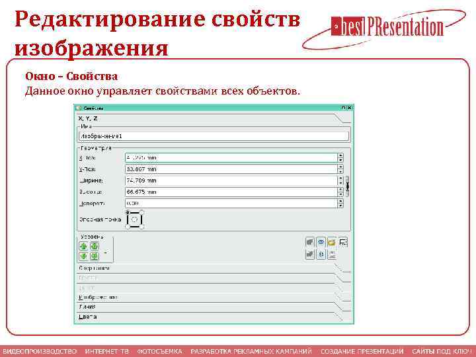This screenshot has height=357, width=476.
Task: Click the Y-Поз spinner arrows
Action: coord(340,169)
